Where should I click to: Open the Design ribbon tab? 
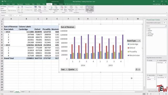point(55,4)
